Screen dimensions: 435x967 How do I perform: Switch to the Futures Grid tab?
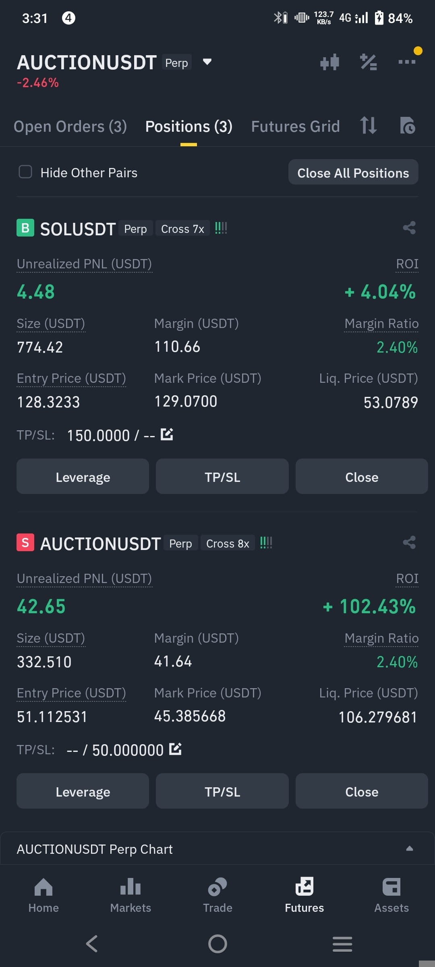tap(295, 127)
